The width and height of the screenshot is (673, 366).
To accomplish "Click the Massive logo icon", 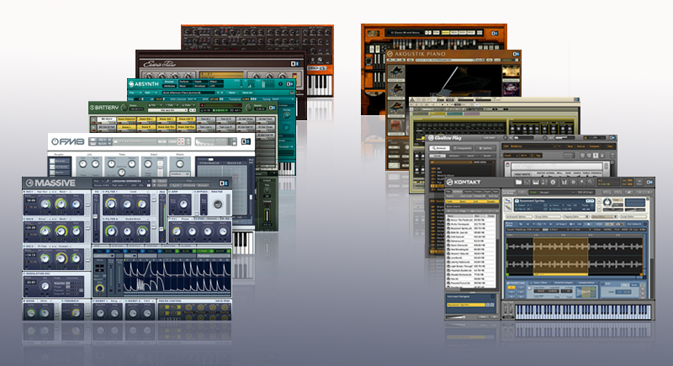I will click(29, 183).
